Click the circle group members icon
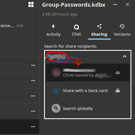The image size is (135, 135). click(x=118, y=73)
